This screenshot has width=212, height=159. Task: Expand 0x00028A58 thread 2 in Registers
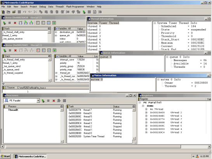pos(146,113)
